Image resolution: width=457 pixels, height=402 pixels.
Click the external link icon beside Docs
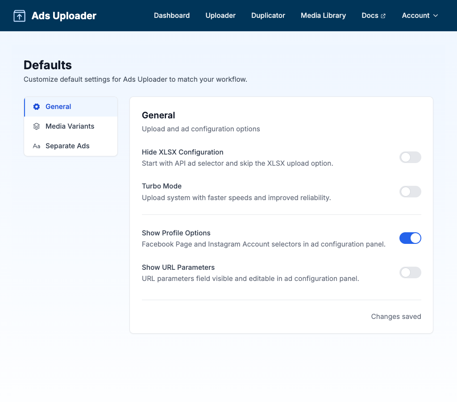tap(383, 16)
